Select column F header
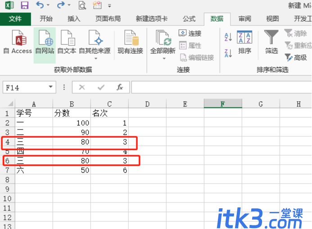312x229 pixels. pos(223,103)
